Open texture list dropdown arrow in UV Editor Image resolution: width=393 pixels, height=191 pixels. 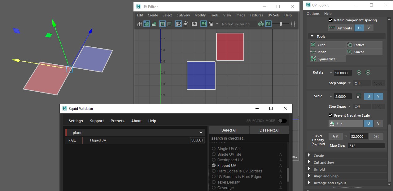pyautogui.click(x=217, y=24)
